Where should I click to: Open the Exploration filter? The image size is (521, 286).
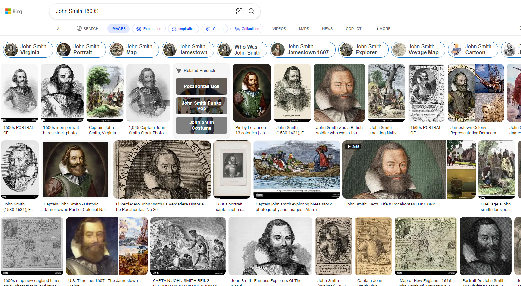tap(149, 29)
